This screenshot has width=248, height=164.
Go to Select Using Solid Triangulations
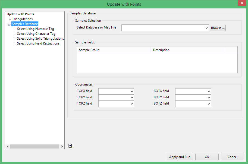pyautogui.click(x=40, y=39)
